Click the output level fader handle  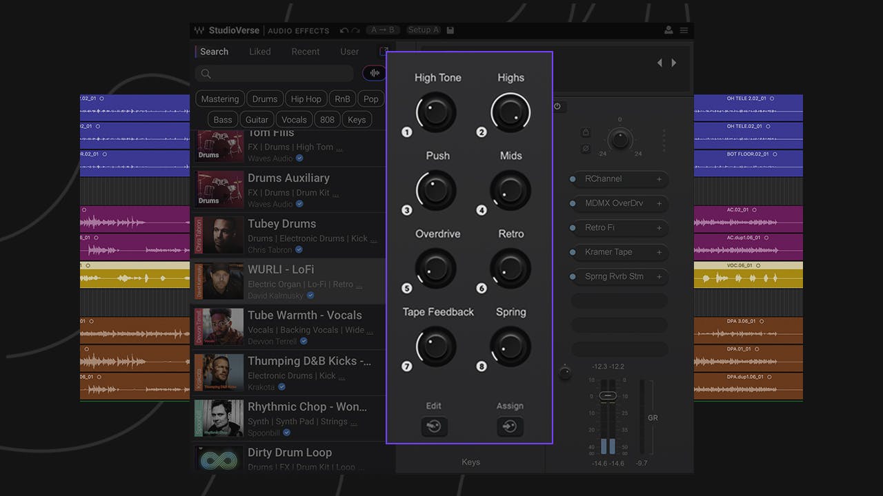(x=607, y=395)
